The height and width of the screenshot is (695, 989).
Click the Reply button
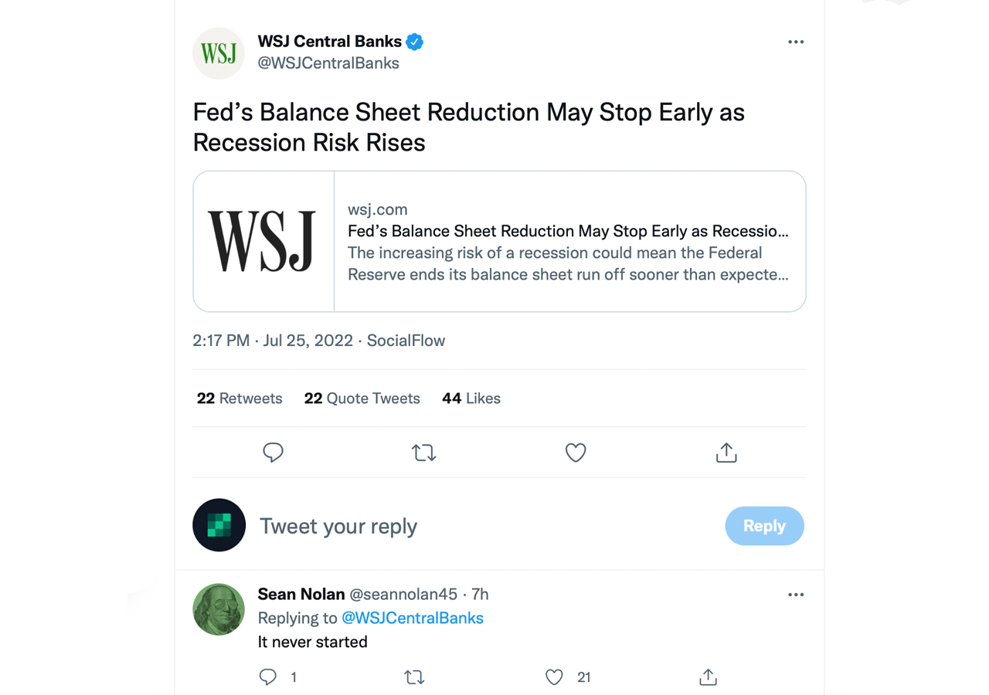[764, 525]
